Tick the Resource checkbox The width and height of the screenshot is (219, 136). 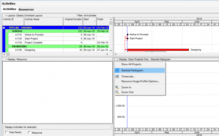point(29,133)
